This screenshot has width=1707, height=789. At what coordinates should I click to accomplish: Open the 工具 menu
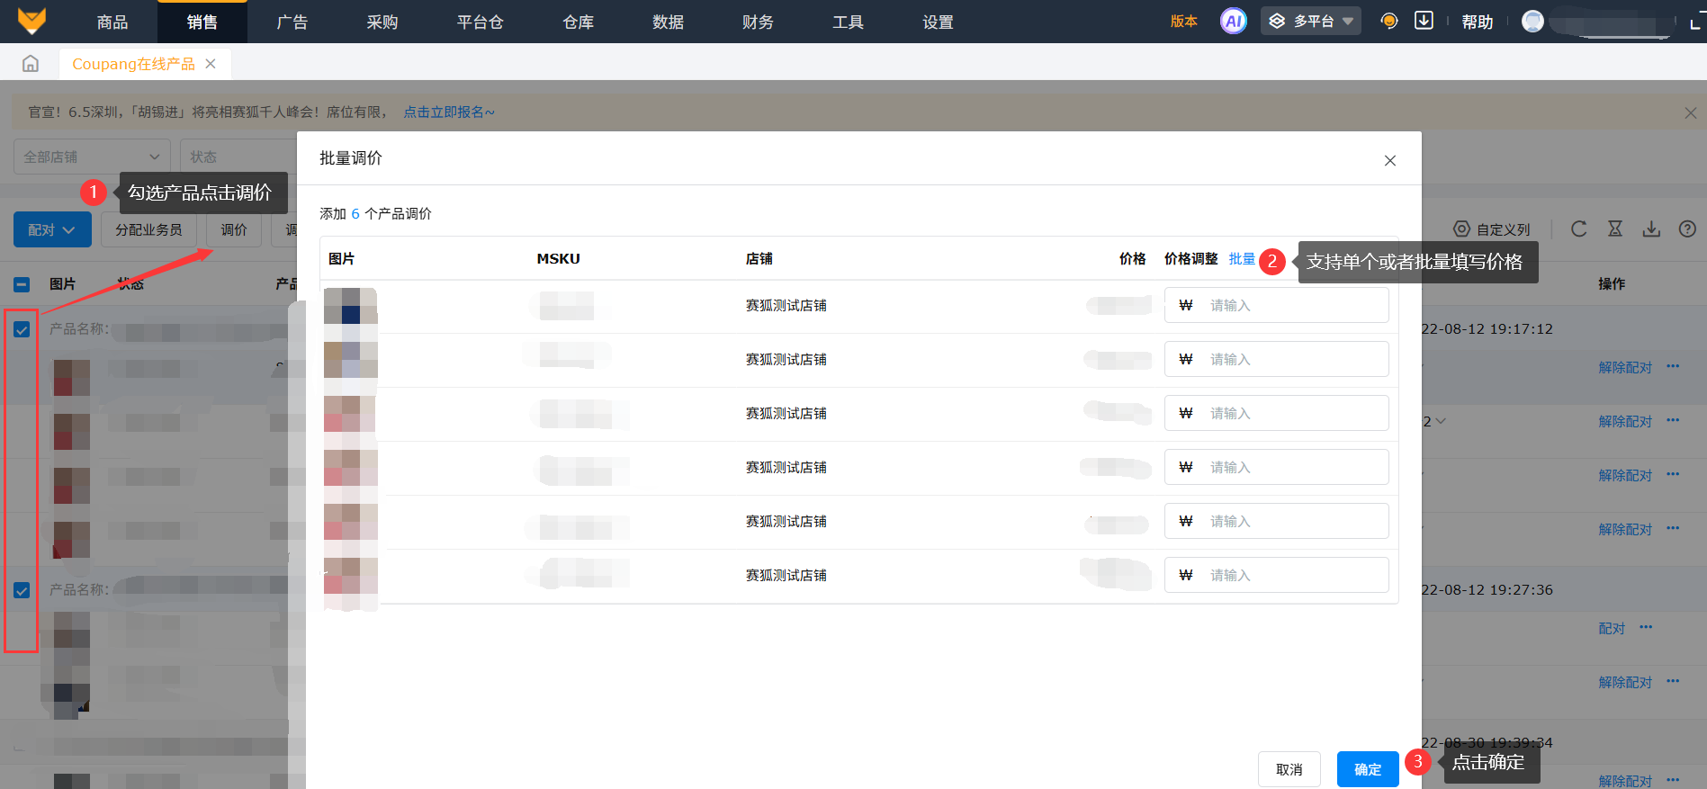pos(849,22)
